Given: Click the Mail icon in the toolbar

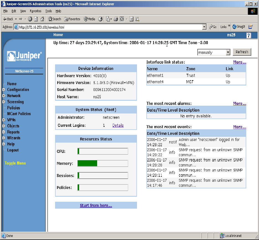Looking at the screenshot, I should pos(108,19).
